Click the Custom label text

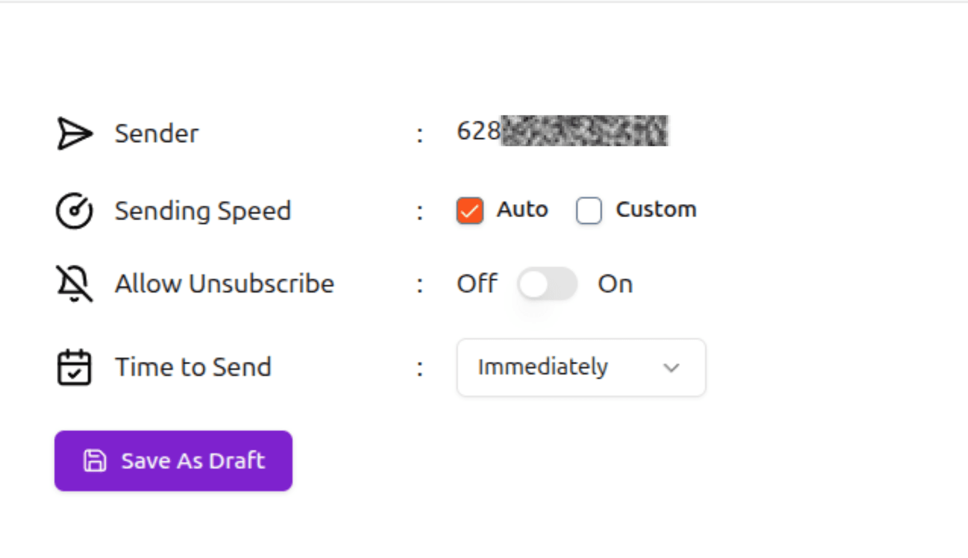tap(656, 210)
